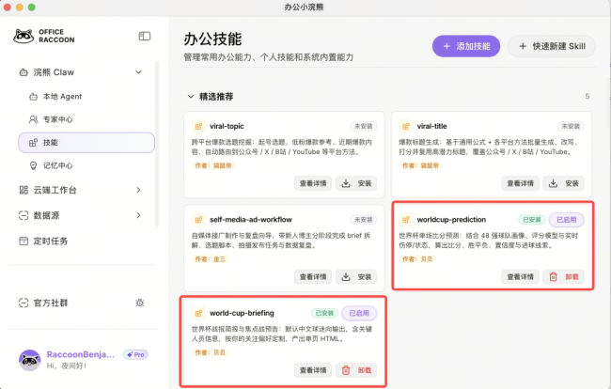Click the 云端工作台 grid icon
Image resolution: width=611 pixels, height=389 pixels.
coord(23,190)
